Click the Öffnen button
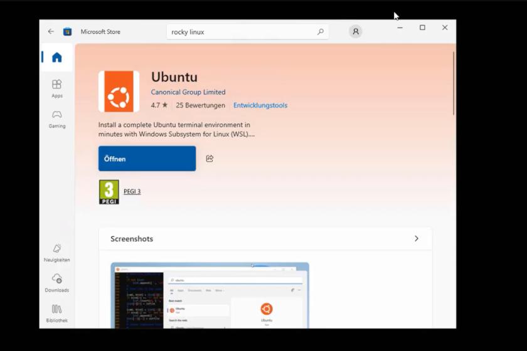 [x=147, y=159]
